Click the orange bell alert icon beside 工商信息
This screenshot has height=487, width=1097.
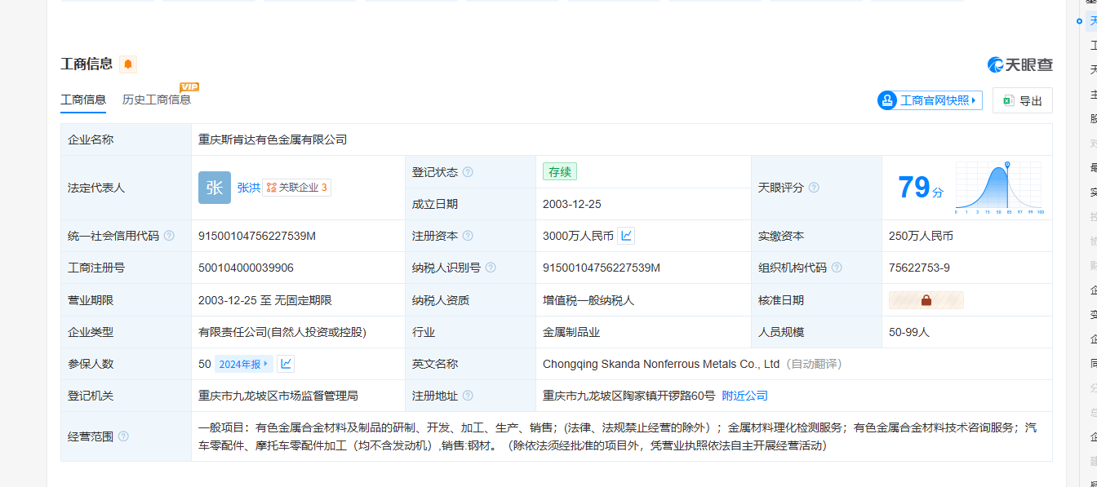point(128,64)
